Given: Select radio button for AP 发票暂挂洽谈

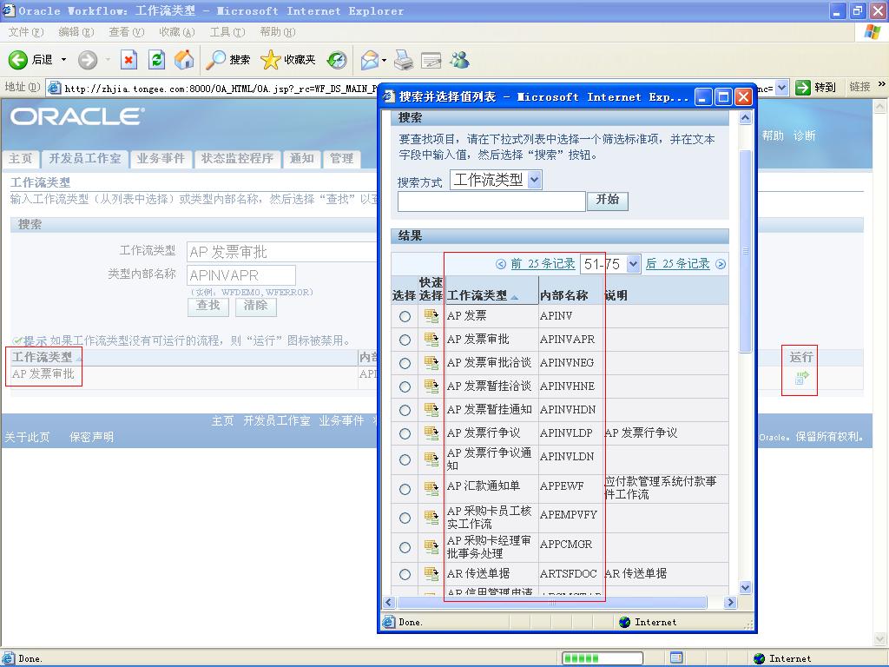Looking at the screenshot, I should [x=405, y=386].
